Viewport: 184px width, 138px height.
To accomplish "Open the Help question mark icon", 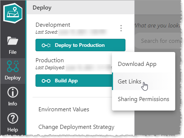I will pyautogui.click(x=13, y=118).
